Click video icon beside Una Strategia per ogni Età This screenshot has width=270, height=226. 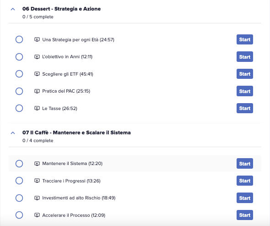tap(37, 39)
